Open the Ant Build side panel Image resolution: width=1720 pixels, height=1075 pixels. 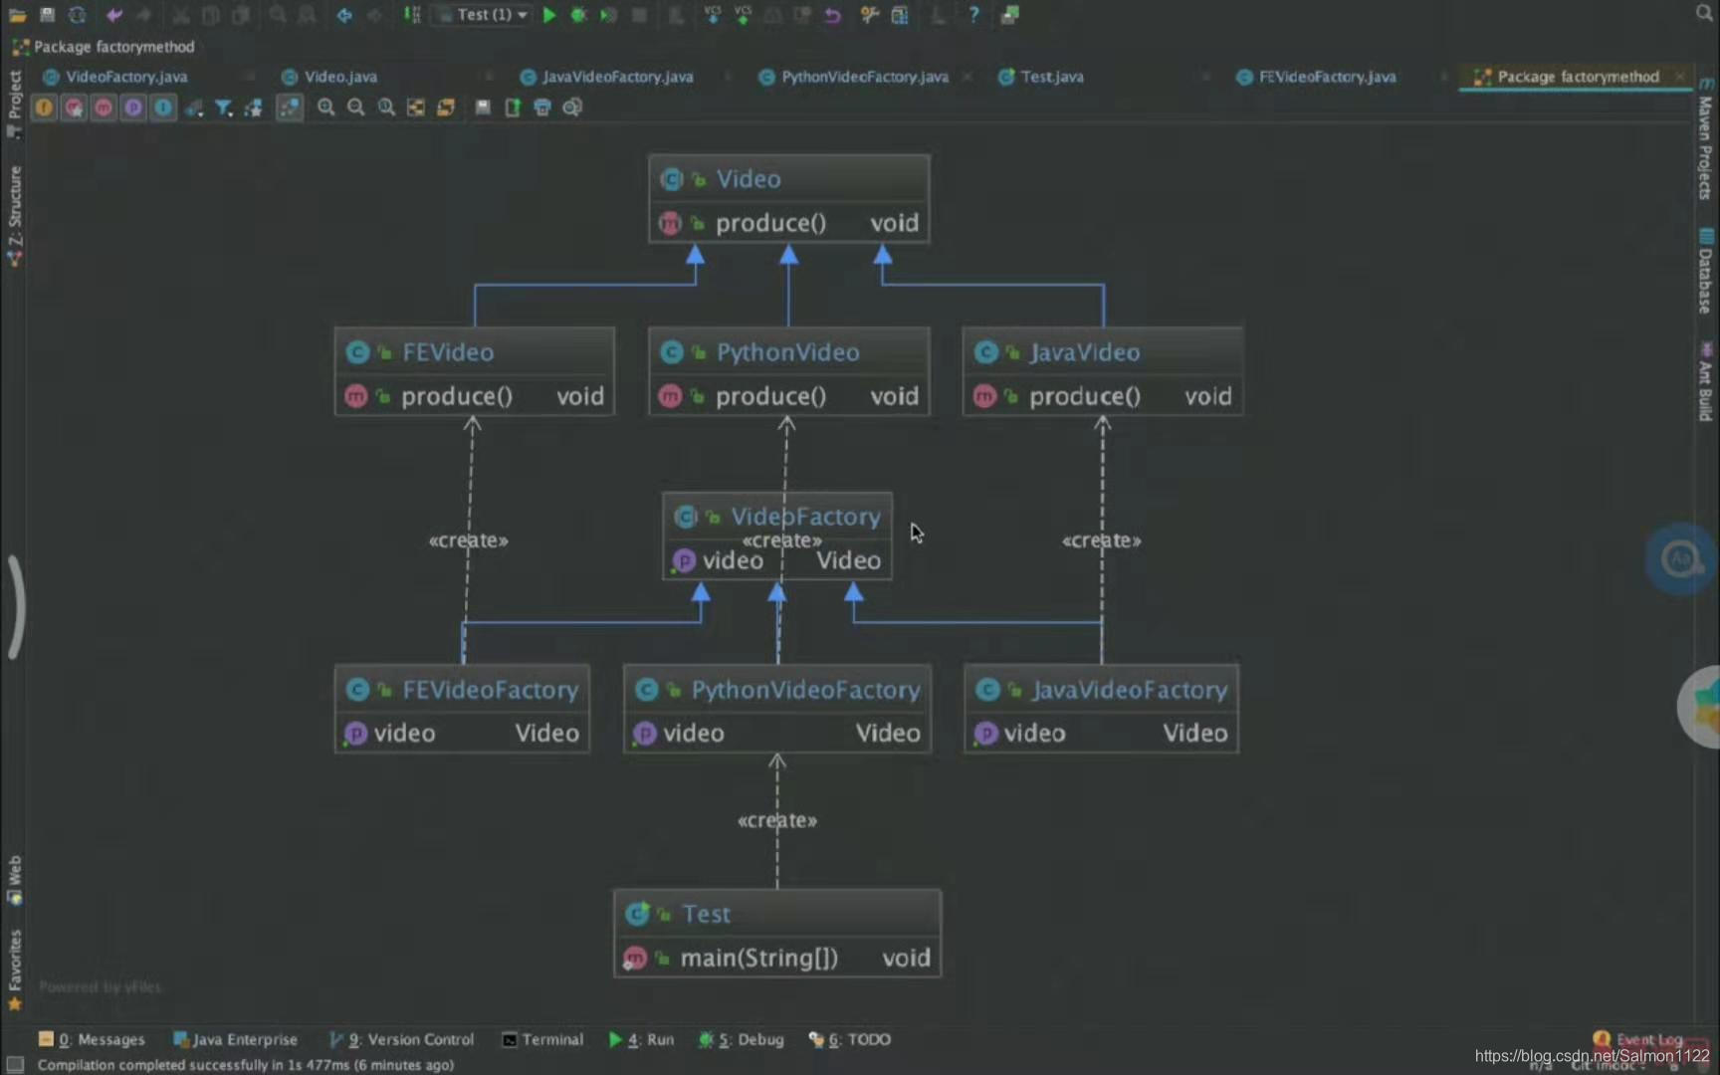(x=1706, y=381)
